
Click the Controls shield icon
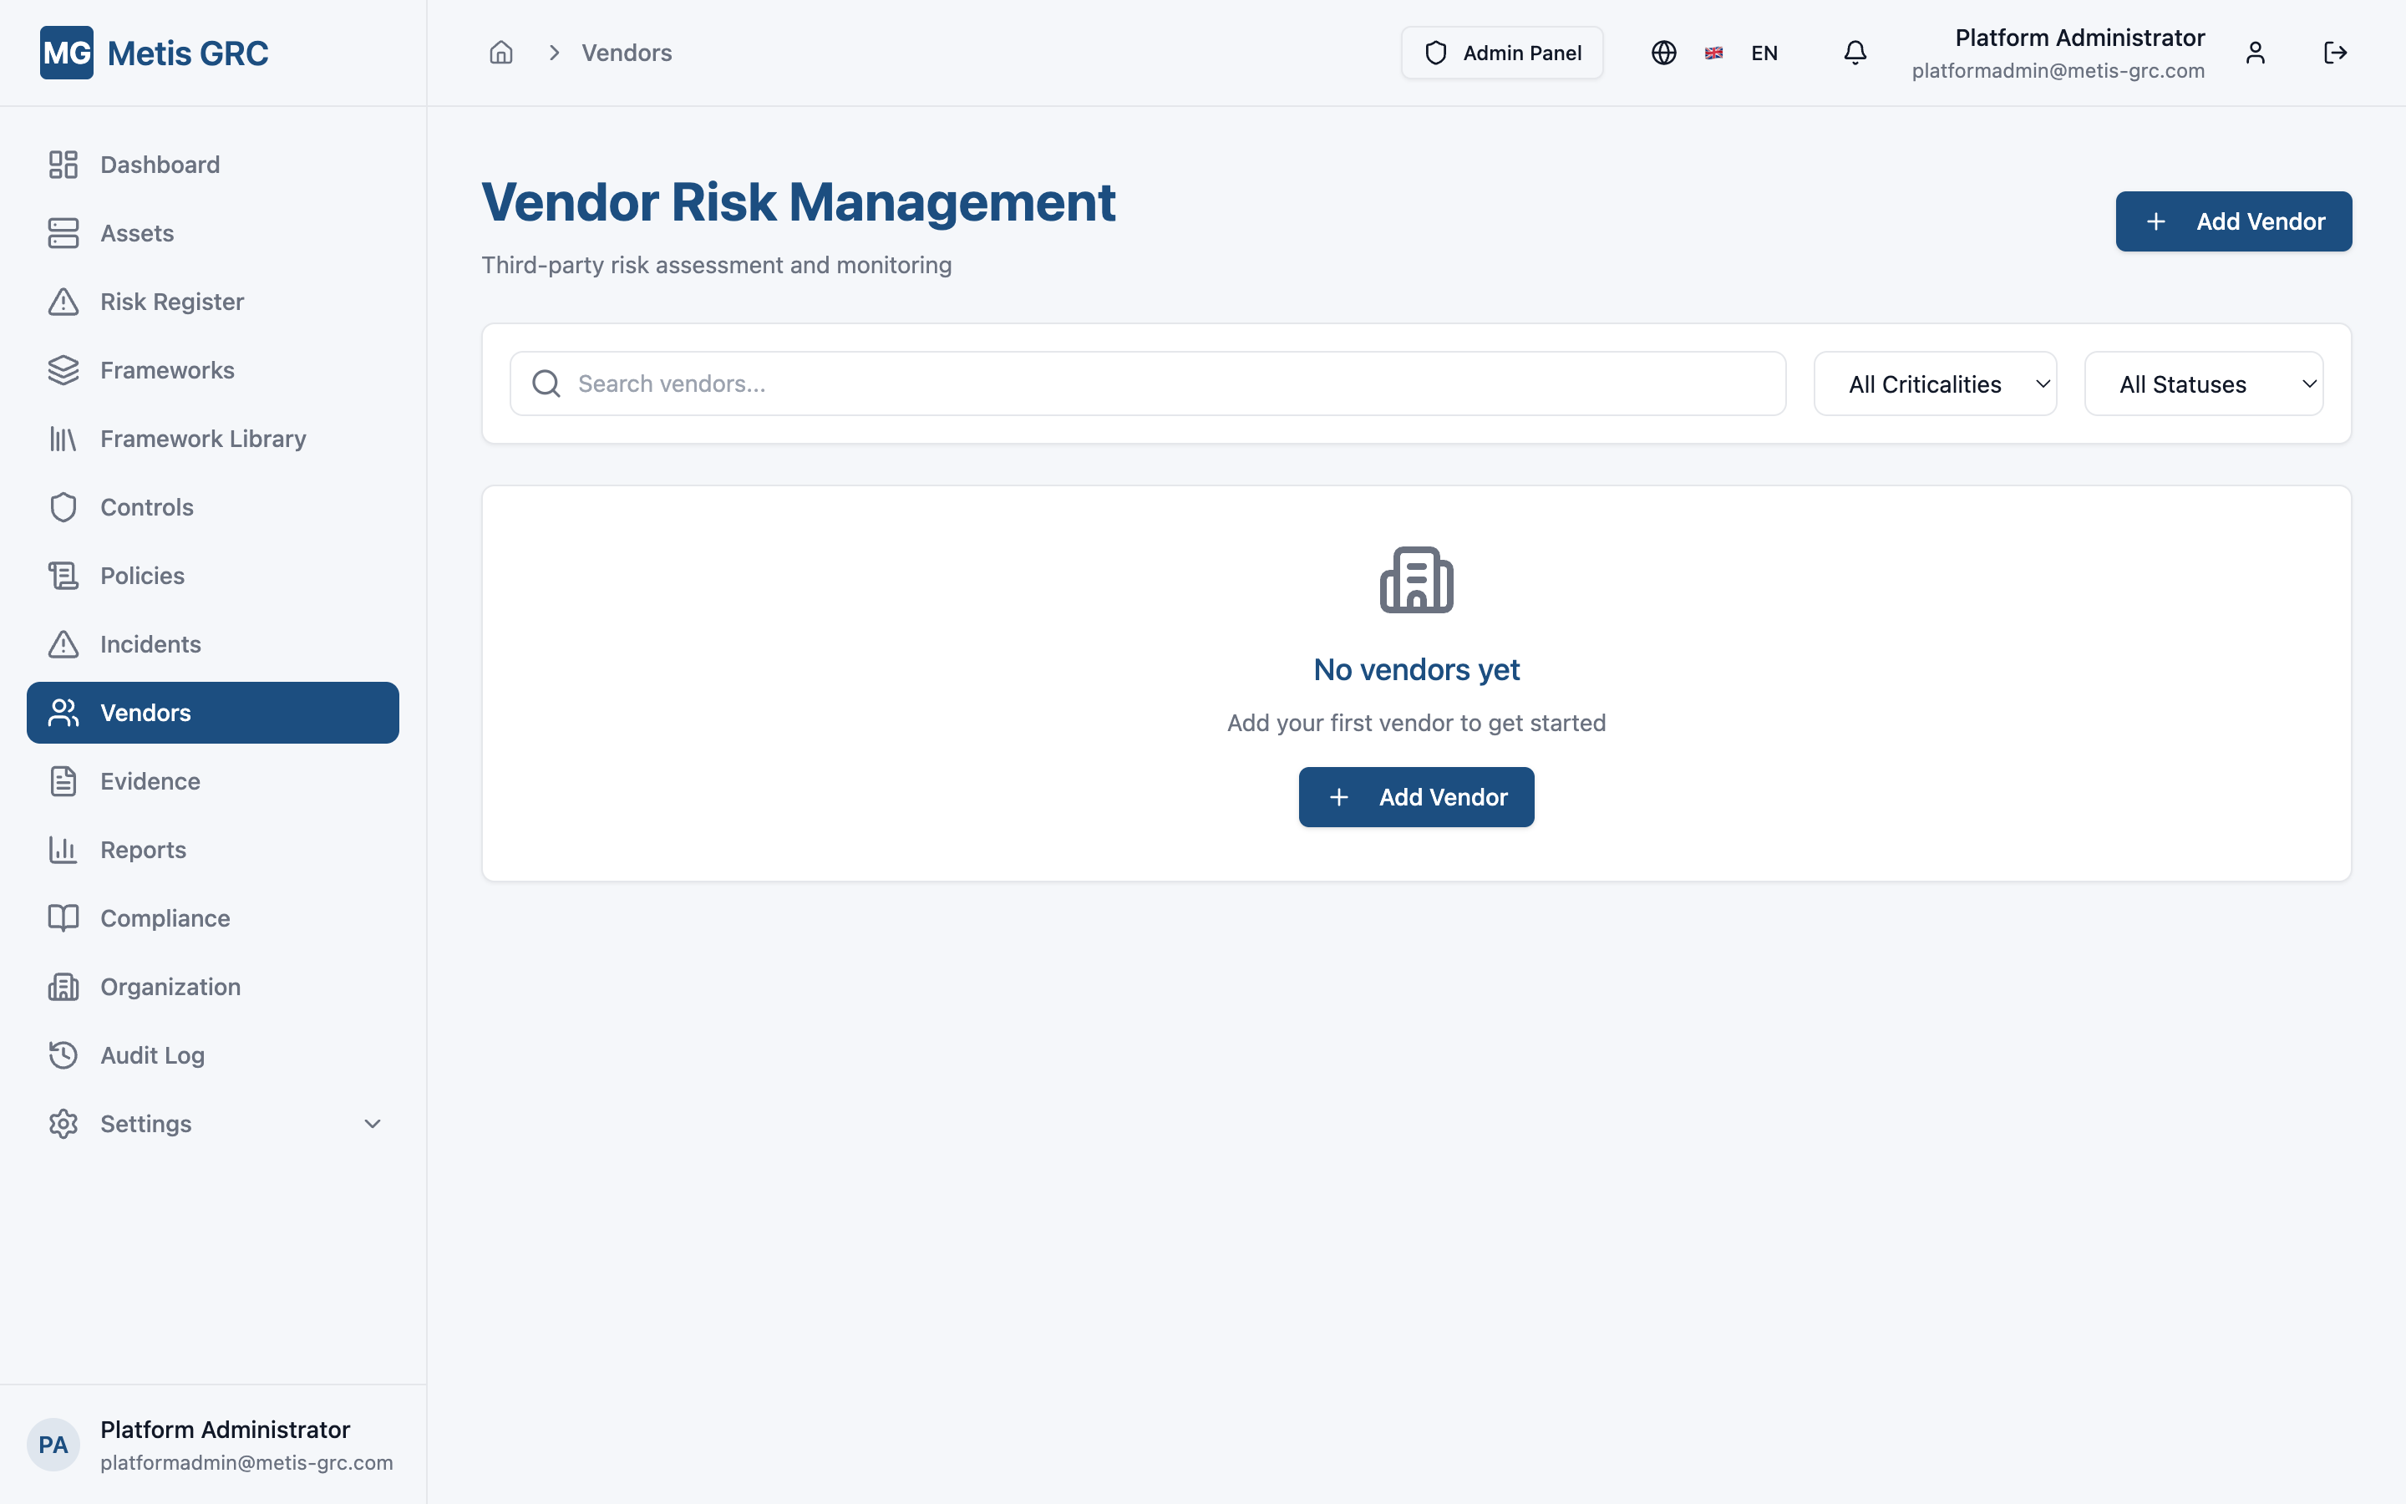coord(63,506)
